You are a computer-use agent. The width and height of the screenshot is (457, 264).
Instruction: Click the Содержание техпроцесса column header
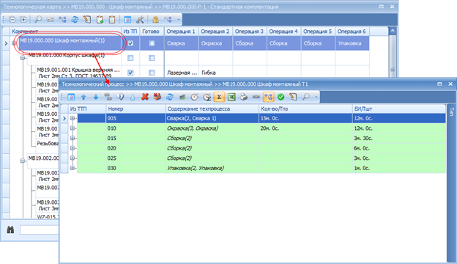[x=212, y=109]
